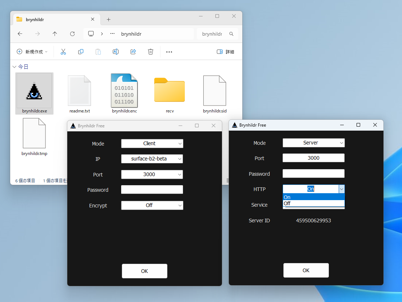Open Mode dropdown showing Client
The height and width of the screenshot is (302, 402).
coord(152,144)
